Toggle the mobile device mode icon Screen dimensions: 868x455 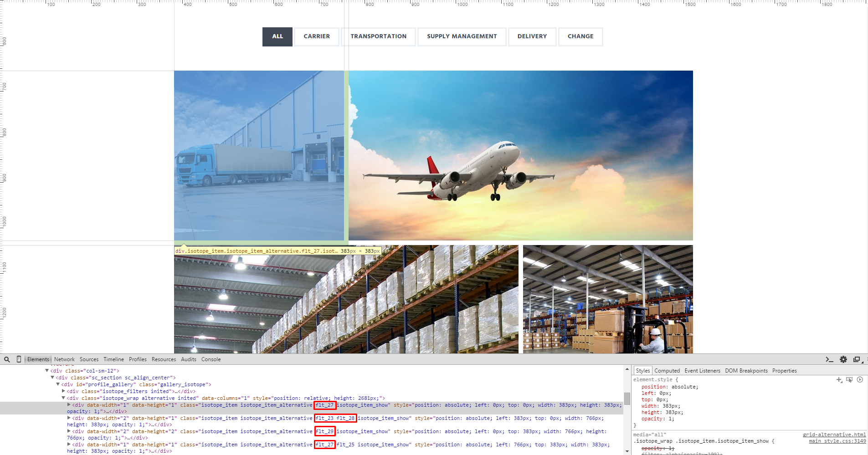pos(19,359)
